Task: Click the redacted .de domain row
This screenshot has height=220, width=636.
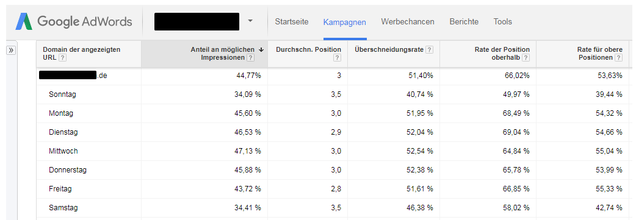Action: point(333,76)
